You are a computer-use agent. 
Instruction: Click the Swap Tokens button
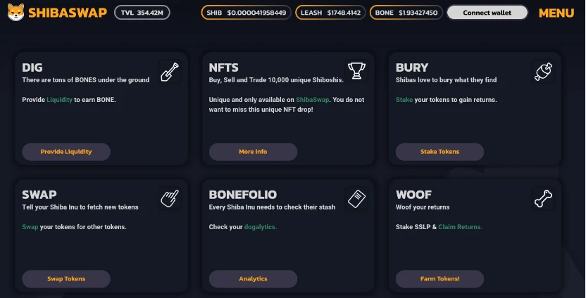[x=66, y=278]
